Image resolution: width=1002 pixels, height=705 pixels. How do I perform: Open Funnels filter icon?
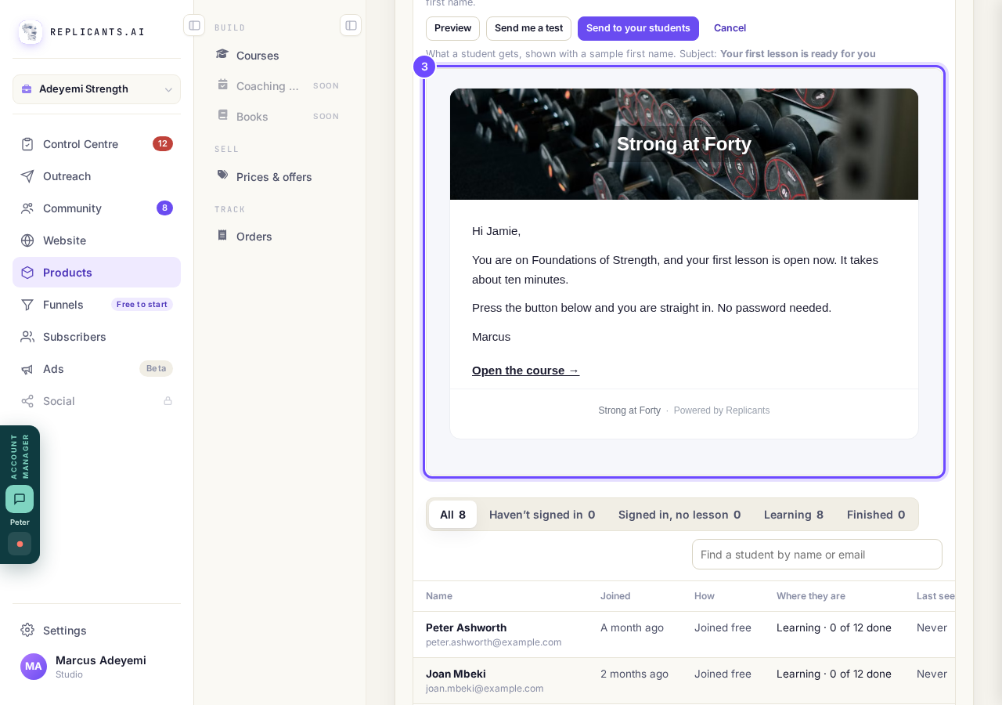pyautogui.click(x=27, y=305)
